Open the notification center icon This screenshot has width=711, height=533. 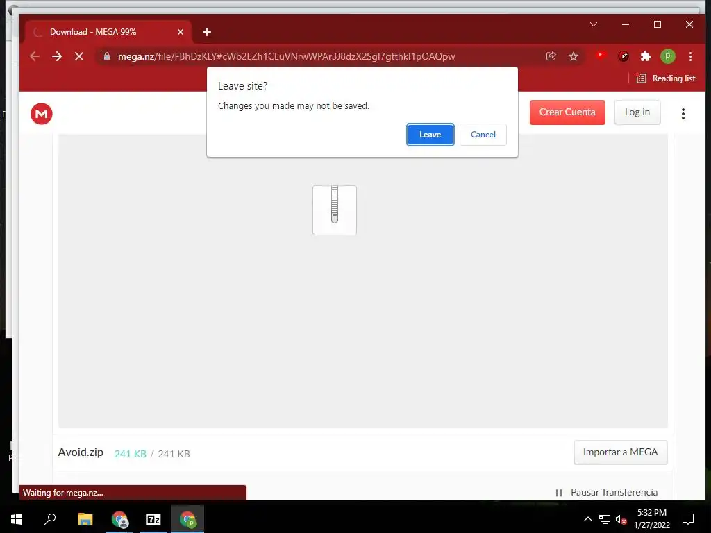click(688, 519)
